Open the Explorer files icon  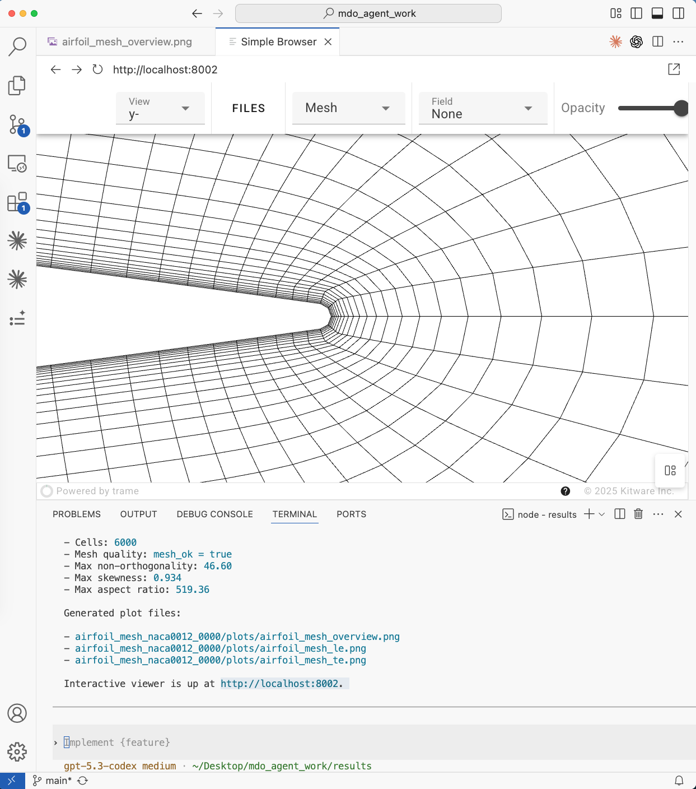[x=17, y=86]
